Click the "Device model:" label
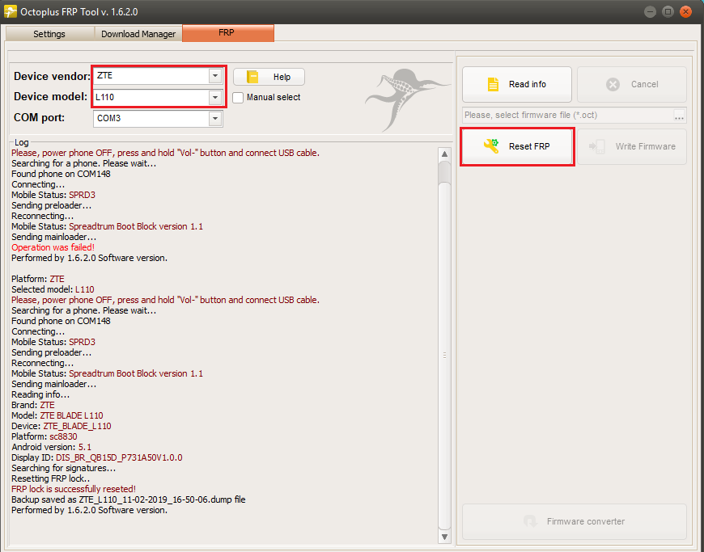 coord(50,96)
